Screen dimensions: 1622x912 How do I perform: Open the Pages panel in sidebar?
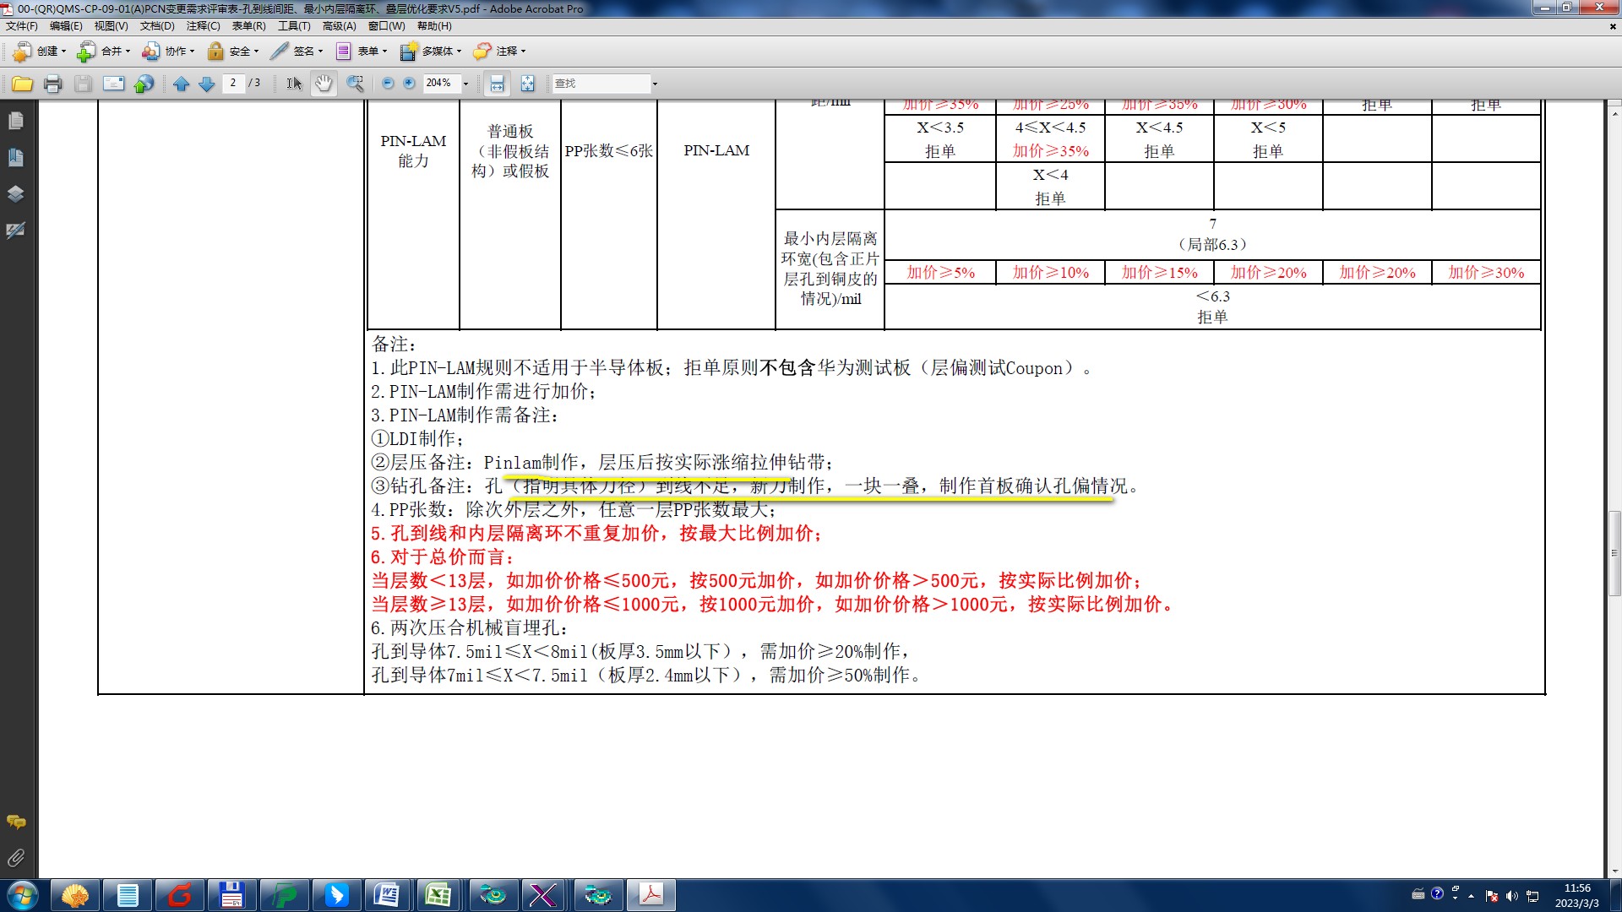click(15, 121)
